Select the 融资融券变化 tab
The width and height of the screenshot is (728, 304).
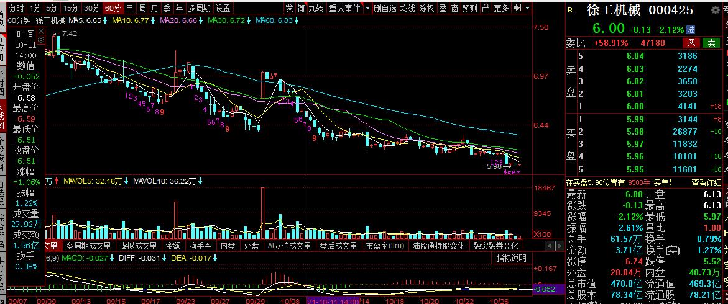point(495,246)
